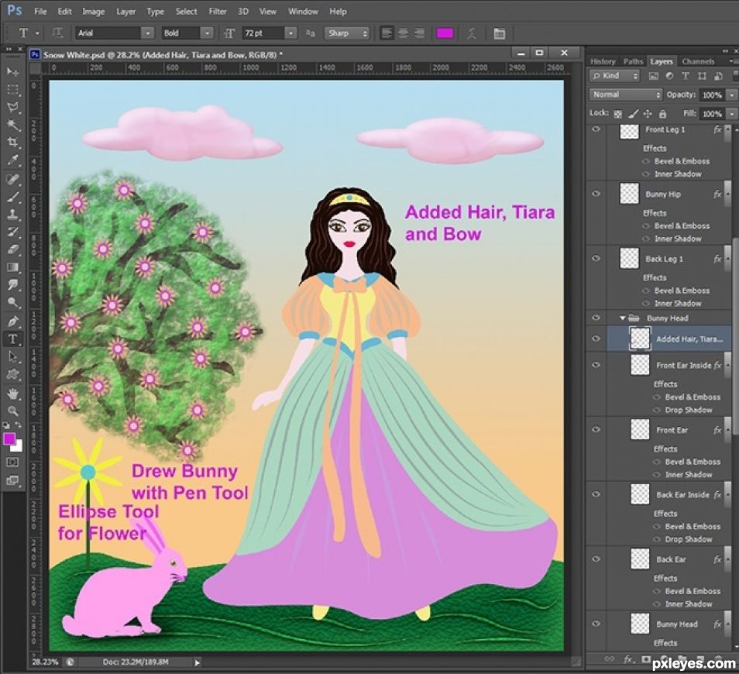The height and width of the screenshot is (674, 739).
Task: Center align text
Action: [403, 33]
